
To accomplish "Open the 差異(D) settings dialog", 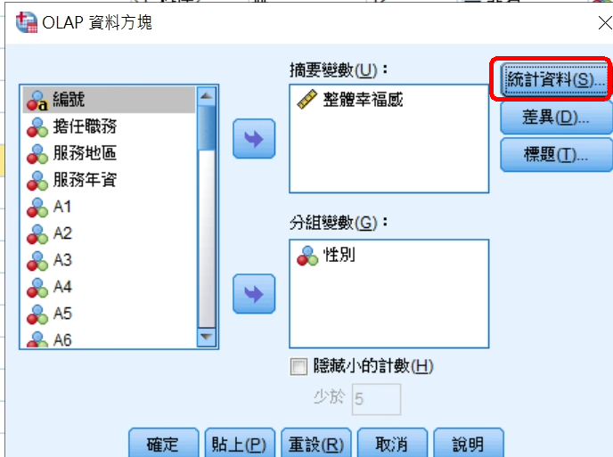I will [x=556, y=118].
